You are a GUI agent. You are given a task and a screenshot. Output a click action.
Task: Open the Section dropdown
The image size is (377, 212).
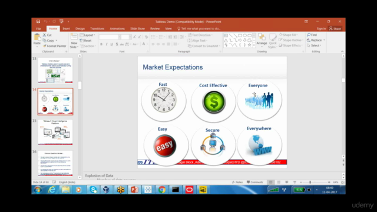click(88, 46)
